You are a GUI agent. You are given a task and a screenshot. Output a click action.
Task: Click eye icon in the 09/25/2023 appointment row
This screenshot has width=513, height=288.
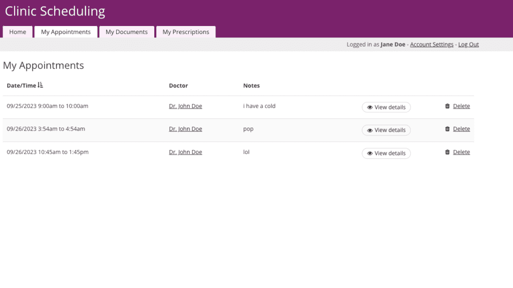tap(370, 107)
